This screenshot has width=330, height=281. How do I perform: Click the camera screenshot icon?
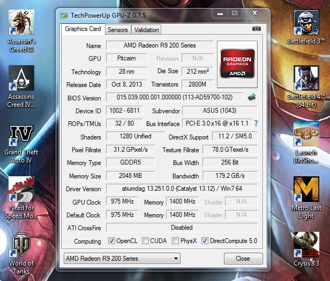pyautogui.click(x=257, y=29)
